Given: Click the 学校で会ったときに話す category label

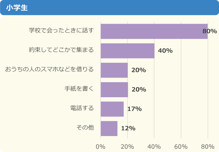Looking at the screenshot, I should pyautogui.click(x=61, y=31).
